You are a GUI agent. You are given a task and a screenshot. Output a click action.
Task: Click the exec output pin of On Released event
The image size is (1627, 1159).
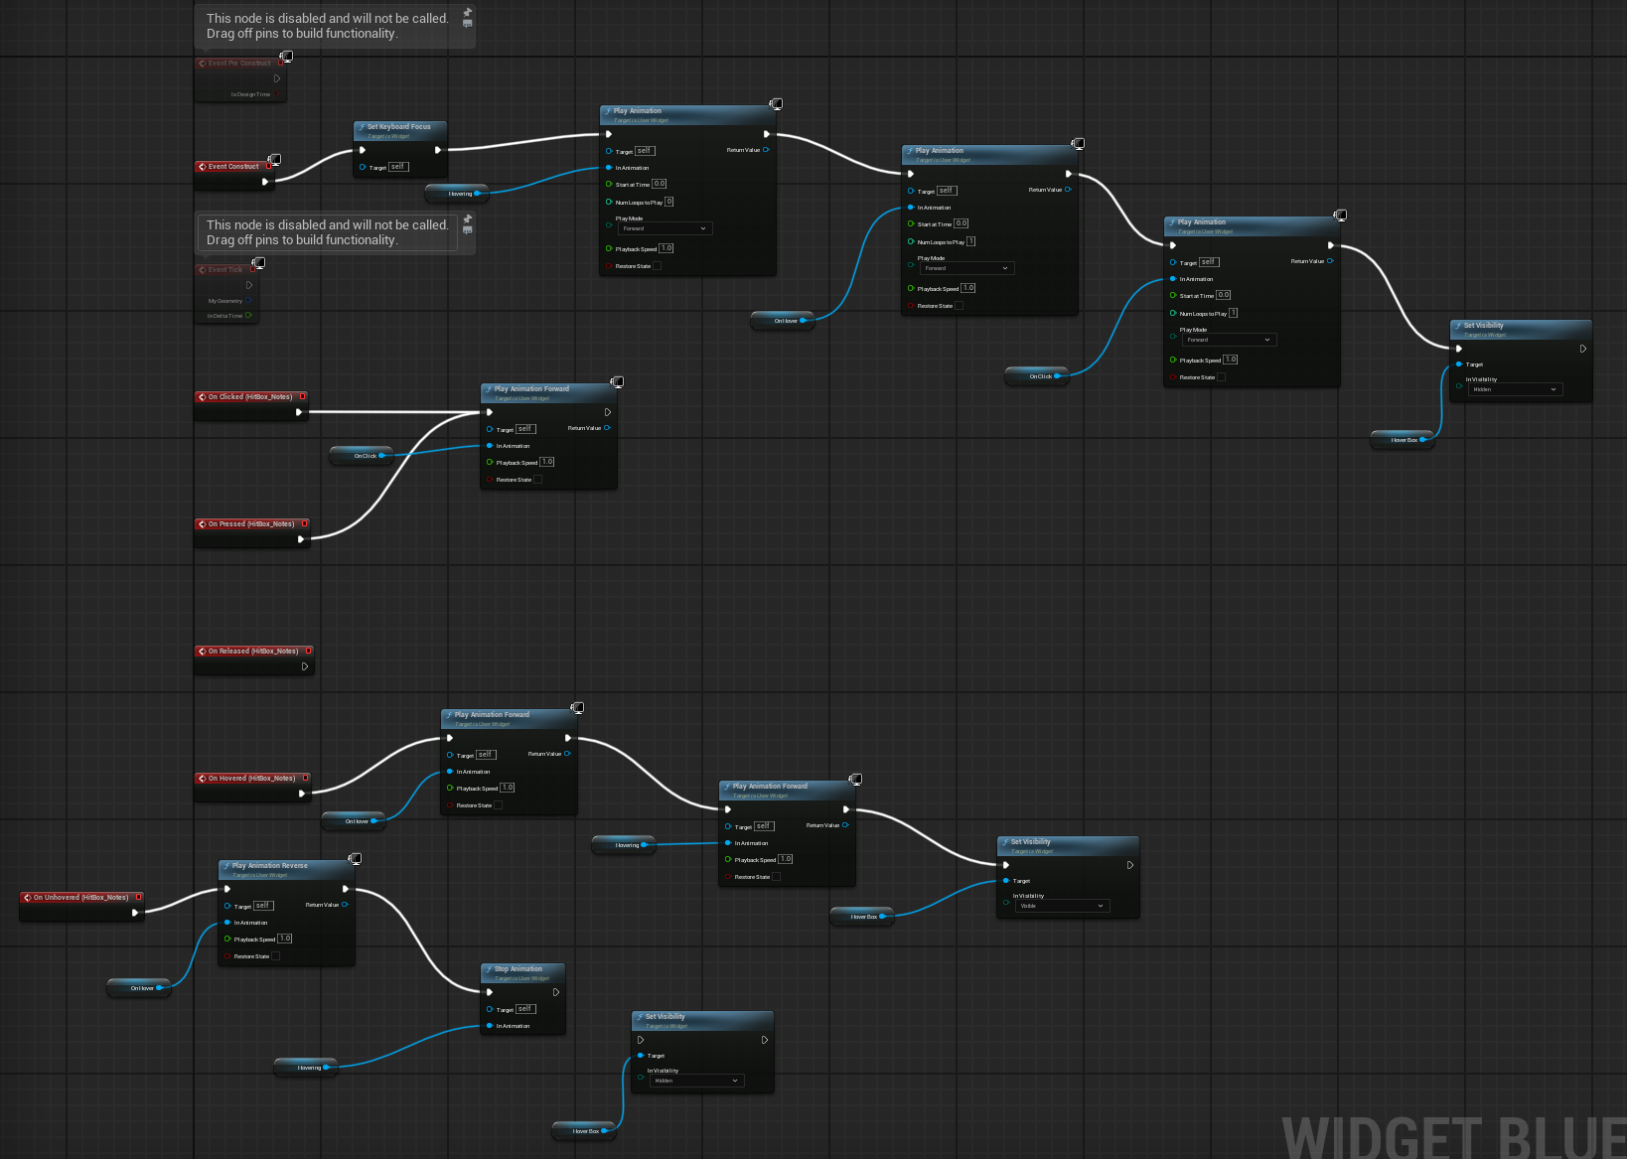tap(305, 666)
